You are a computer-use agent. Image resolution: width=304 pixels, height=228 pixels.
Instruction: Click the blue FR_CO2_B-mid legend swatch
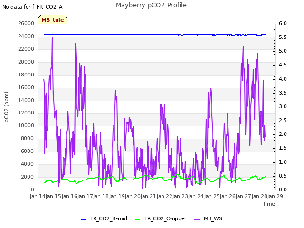84,219
